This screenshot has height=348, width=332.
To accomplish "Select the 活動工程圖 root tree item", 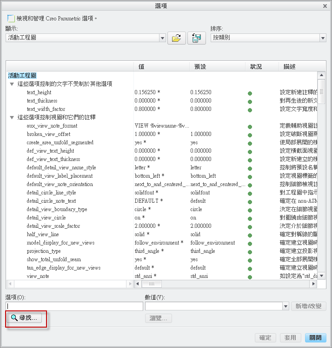I will click(22, 76).
